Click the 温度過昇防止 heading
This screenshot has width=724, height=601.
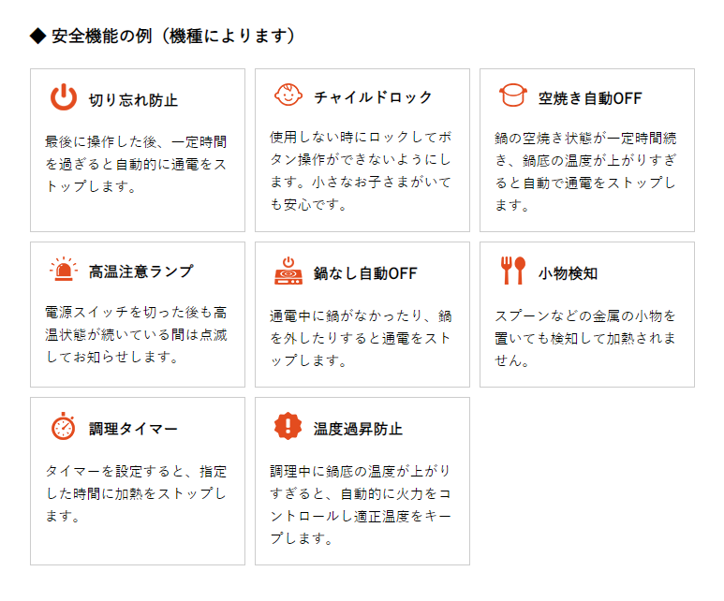click(x=358, y=429)
